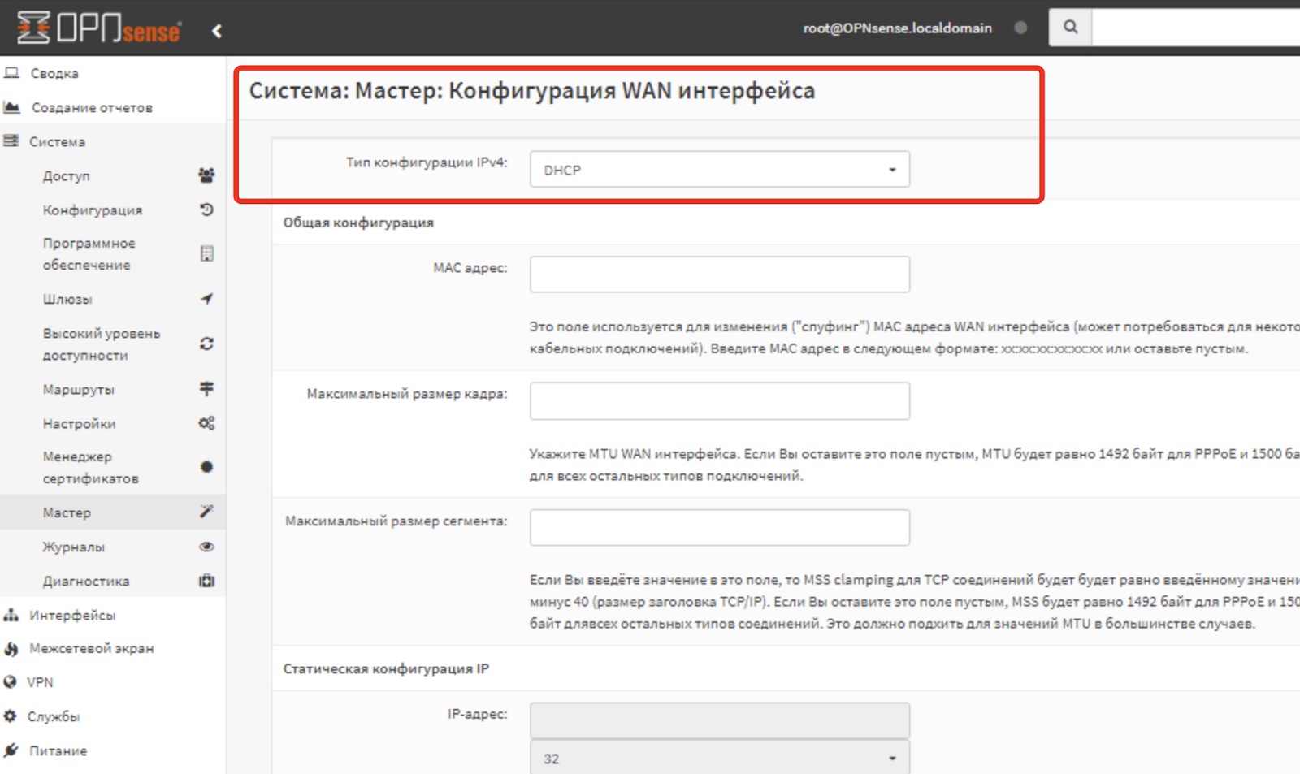Open the Диагностика icon
1300x774 pixels.
[207, 581]
